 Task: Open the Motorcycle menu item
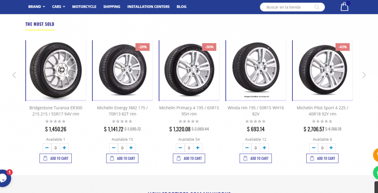coord(84,7)
